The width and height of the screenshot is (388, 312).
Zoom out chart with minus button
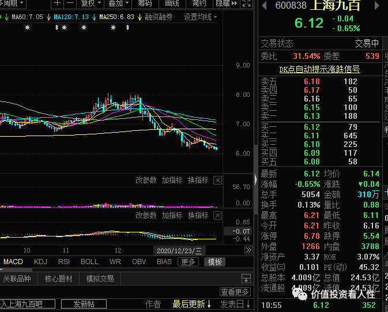tap(70, 3)
